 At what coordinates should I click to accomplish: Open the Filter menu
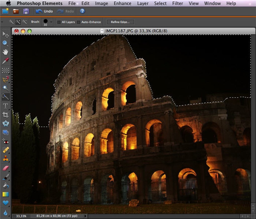coord(177,4)
